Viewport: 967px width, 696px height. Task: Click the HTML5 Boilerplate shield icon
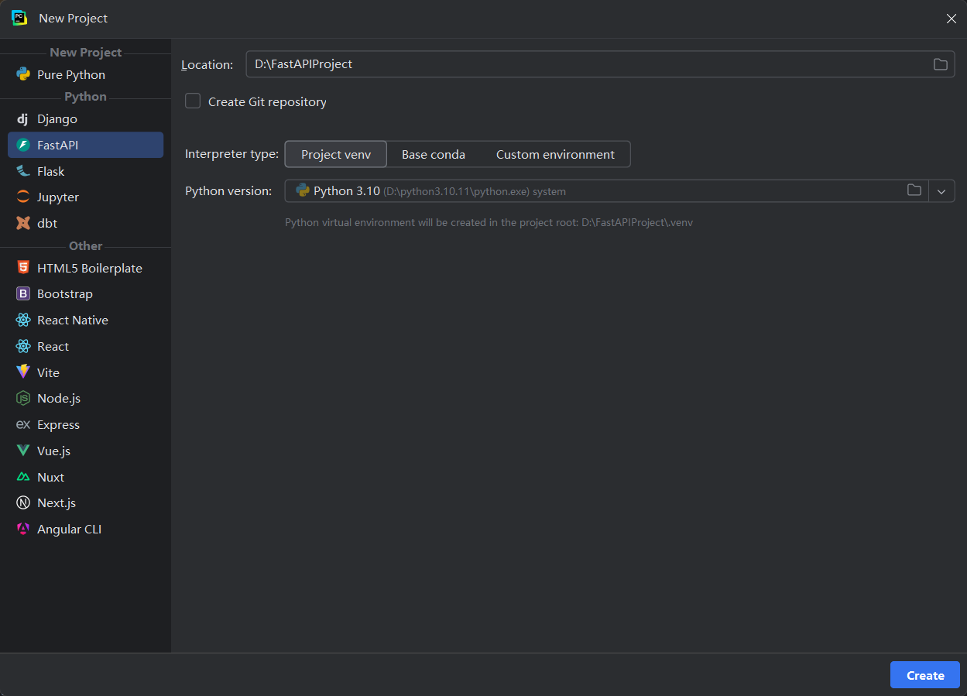coord(22,268)
